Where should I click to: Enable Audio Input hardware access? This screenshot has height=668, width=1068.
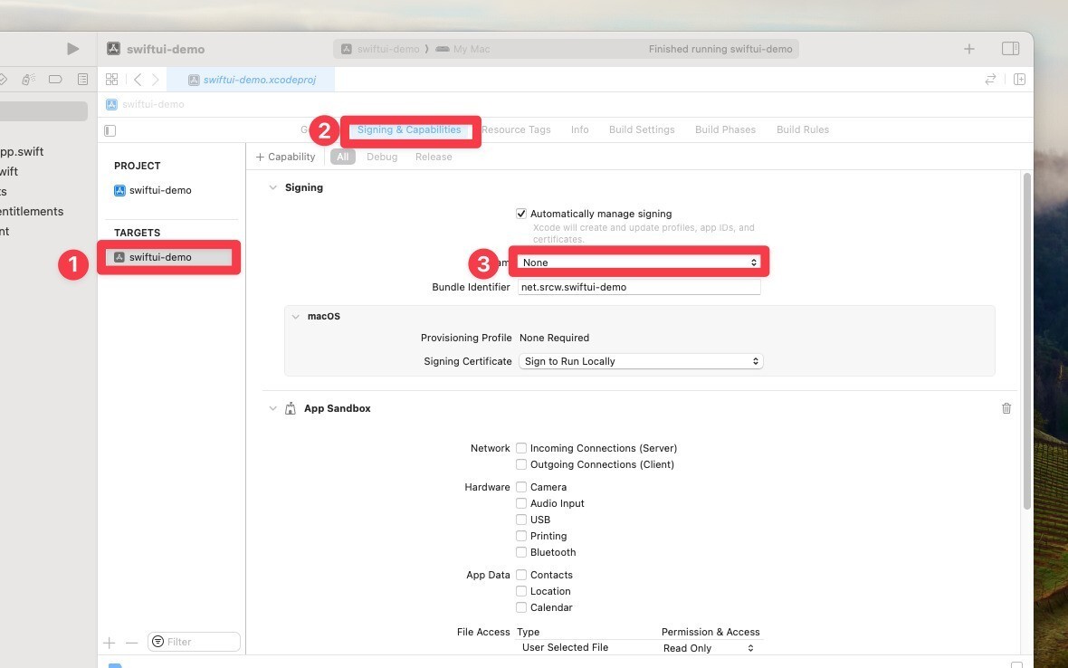(x=521, y=503)
